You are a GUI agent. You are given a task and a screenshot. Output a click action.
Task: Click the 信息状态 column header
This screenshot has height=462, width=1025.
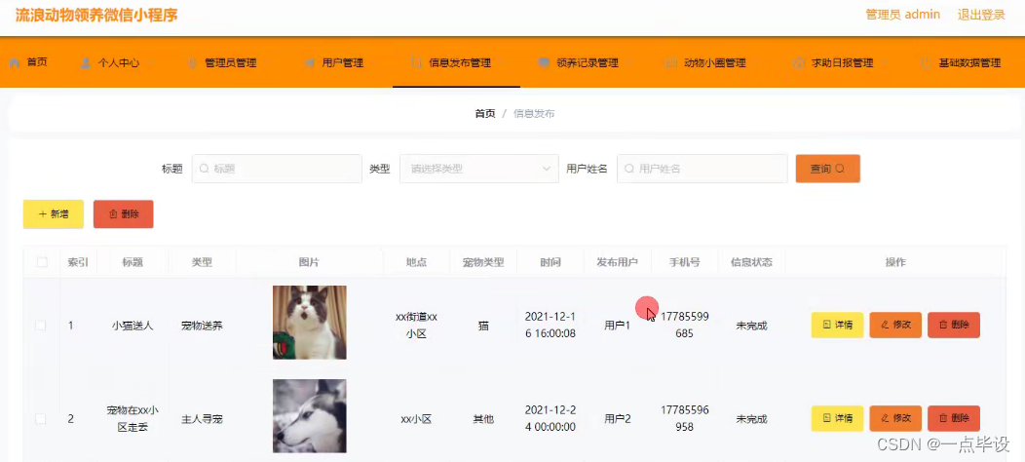(752, 262)
